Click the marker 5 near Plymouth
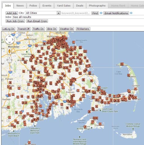Image resolution: width=144 pixels, height=145 pixels. [x=90, y=73]
